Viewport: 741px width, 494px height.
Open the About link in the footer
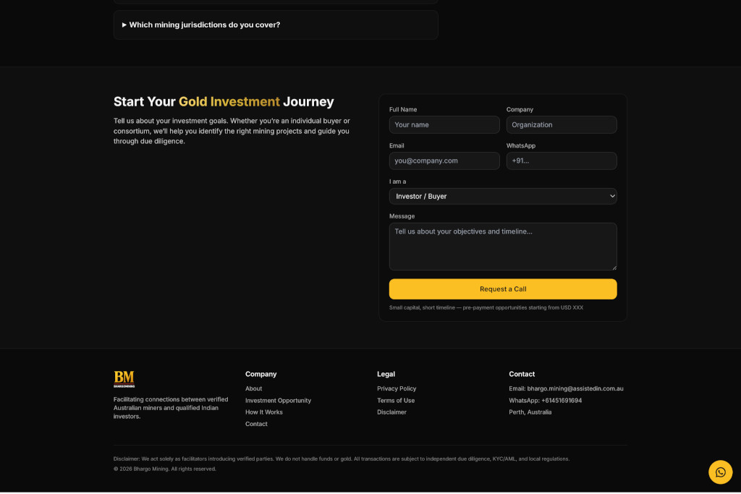[253, 388]
